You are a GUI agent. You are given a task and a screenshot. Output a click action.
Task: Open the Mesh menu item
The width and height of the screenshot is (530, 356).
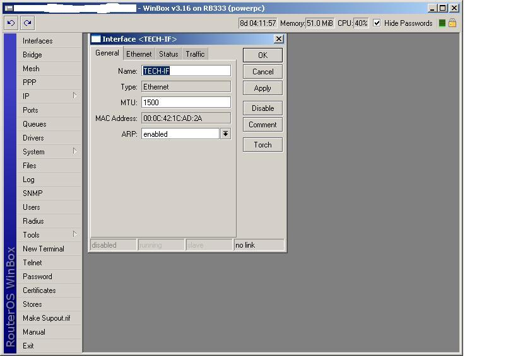click(x=49, y=69)
